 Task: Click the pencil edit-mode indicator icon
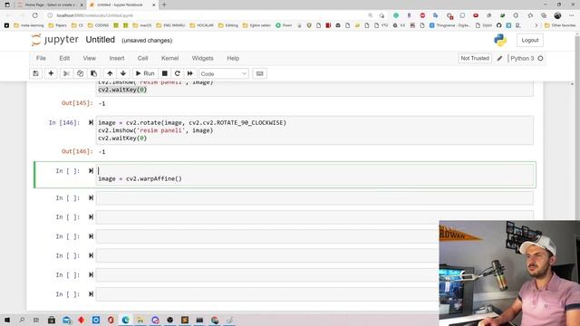[x=499, y=58]
